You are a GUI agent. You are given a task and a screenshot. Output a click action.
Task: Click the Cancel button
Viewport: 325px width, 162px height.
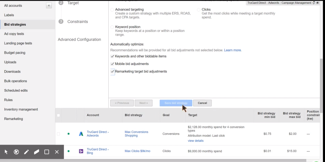tap(202, 103)
